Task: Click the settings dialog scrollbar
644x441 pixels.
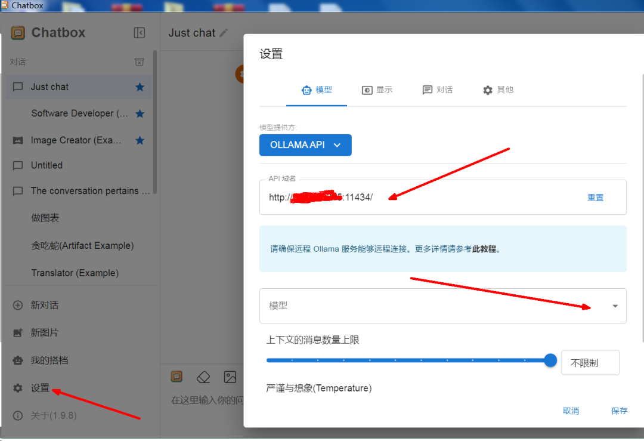Action: (642, 208)
